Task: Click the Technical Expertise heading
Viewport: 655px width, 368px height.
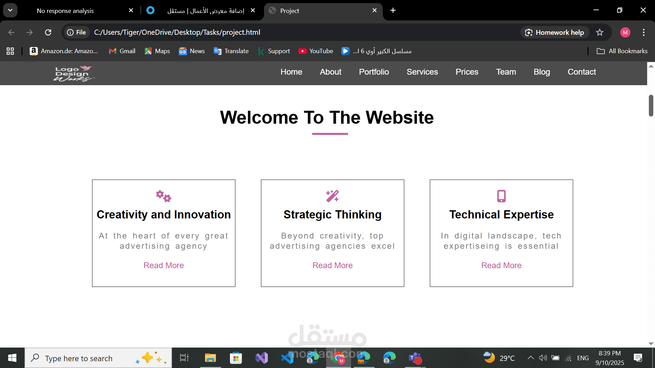Action: point(501,215)
